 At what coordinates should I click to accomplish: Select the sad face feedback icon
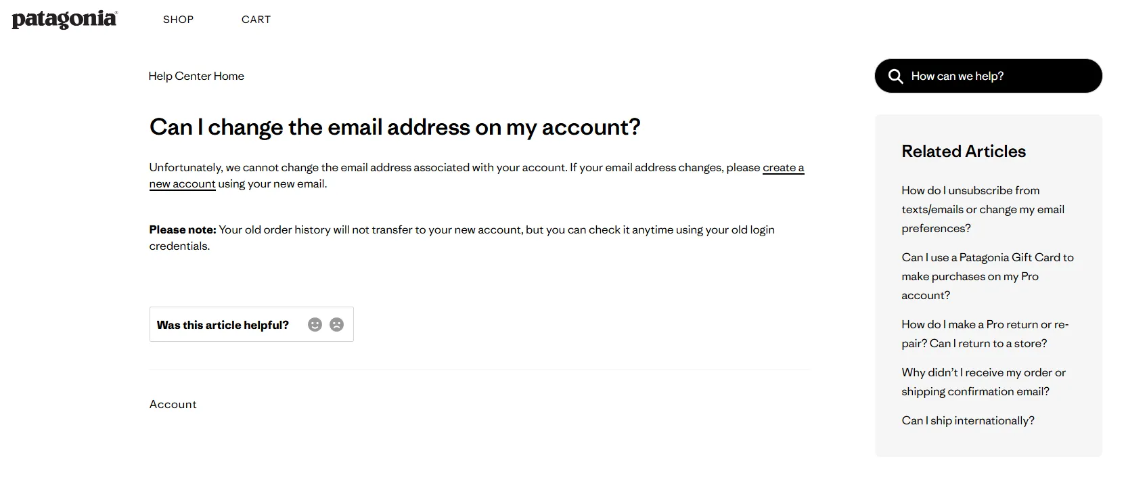(x=337, y=324)
